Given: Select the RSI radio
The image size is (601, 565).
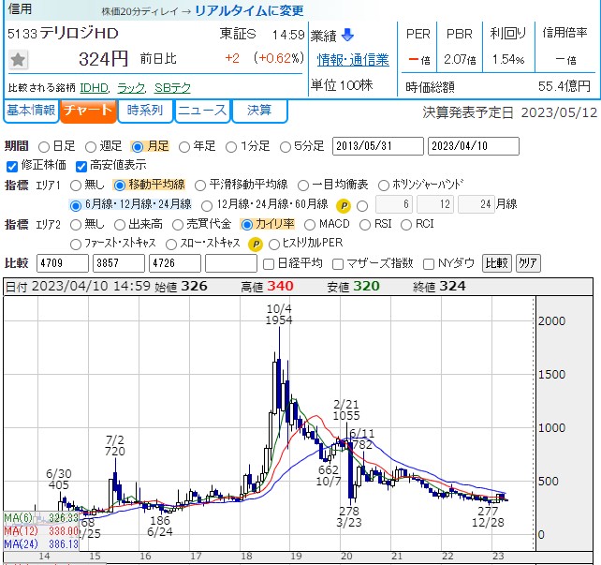Looking at the screenshot, I should pyautogui.click(x=365, y=225).
